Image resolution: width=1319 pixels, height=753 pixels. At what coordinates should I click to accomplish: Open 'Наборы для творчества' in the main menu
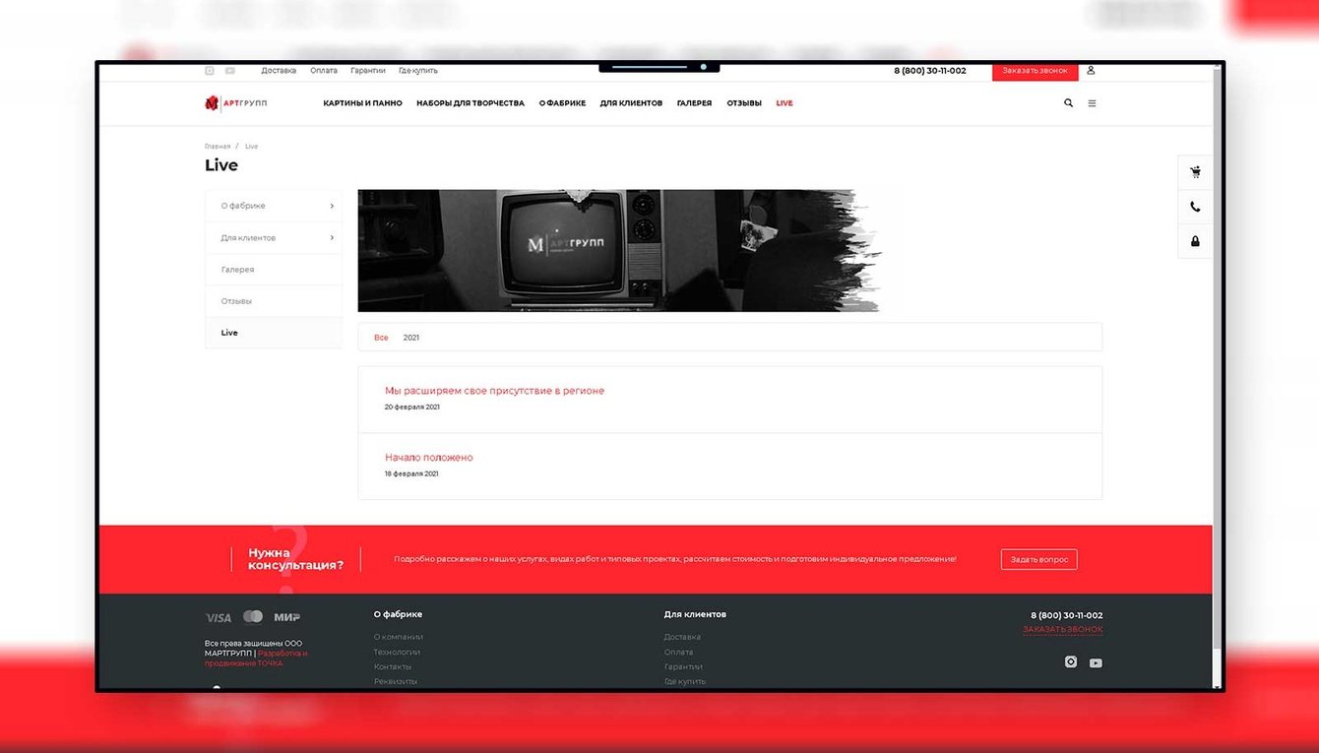471,103
